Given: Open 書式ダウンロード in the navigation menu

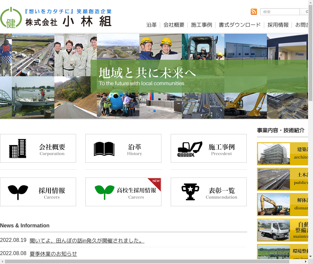Looking at the screenshot, I should pyautogui.click(x=240, y=25).
